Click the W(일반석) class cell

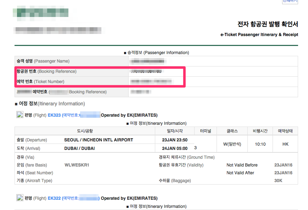(x=232, y=144)
